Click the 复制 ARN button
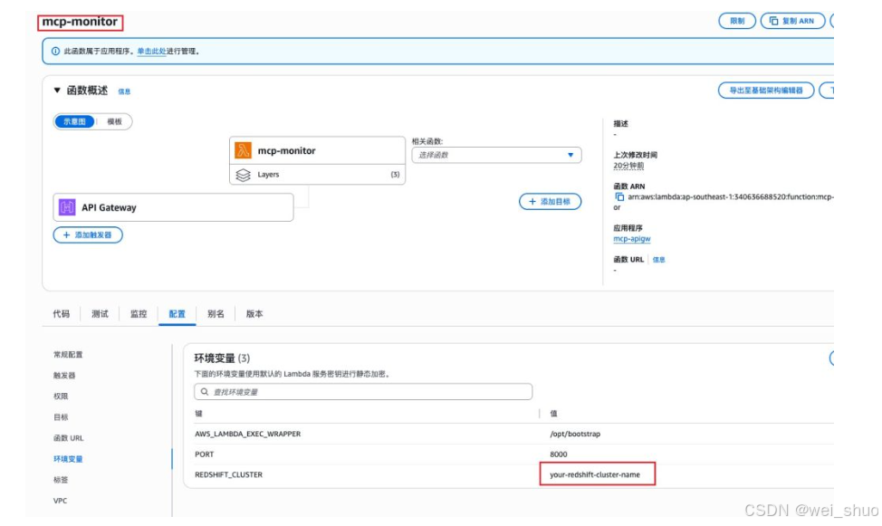882x526 pixels. pyautogui.click(x=792, y=21)
